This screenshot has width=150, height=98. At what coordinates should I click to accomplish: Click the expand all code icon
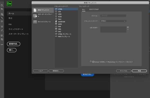(2, 27)
